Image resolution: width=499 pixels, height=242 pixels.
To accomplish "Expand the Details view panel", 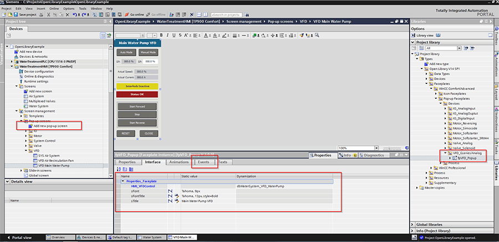I will pyautogui.click(x=8, y=182).
